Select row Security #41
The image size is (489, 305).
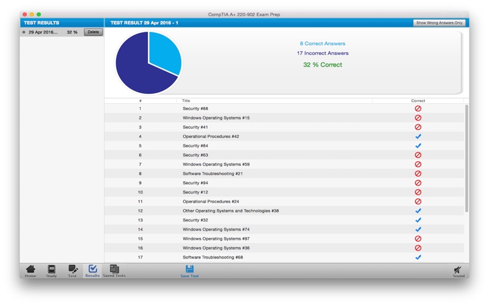point(284,127)
